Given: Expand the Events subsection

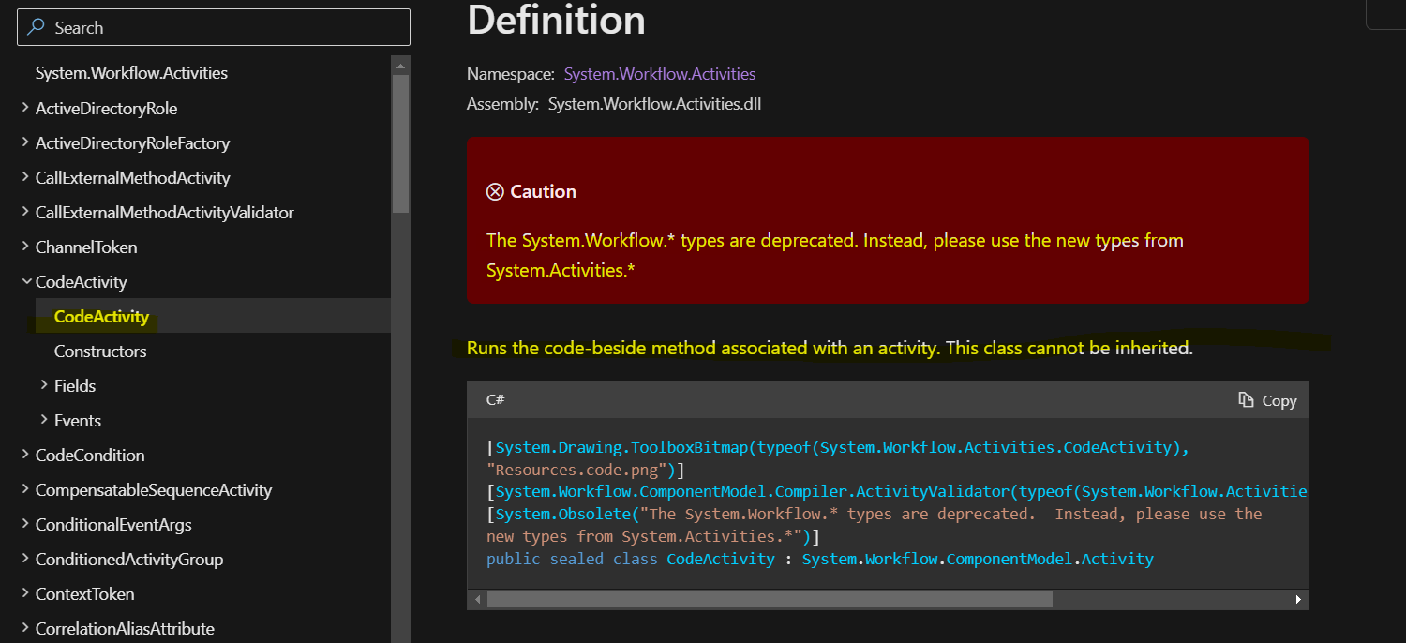Looking at the screenshot, I should [44, 421].
